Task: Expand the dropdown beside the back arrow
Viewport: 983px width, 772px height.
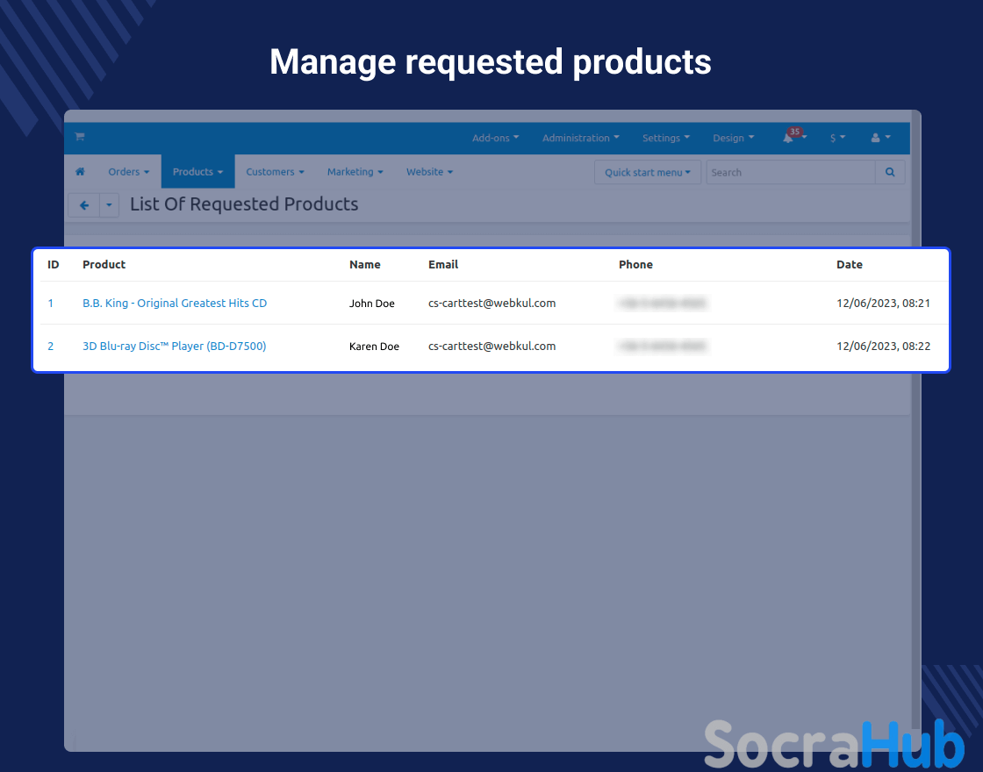Action: [109, 205]
